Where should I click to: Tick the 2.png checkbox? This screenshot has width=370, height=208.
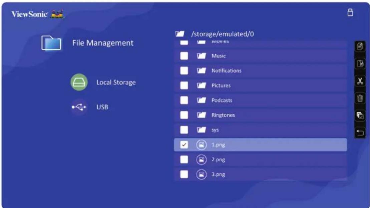[x=184, y=160]
